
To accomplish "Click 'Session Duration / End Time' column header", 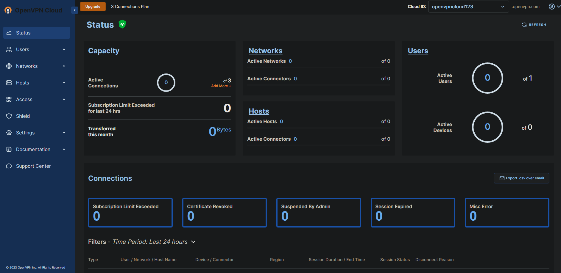I will tap(337, 260).
